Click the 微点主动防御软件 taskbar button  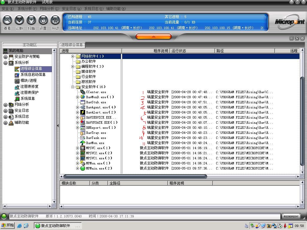point(58,226)
